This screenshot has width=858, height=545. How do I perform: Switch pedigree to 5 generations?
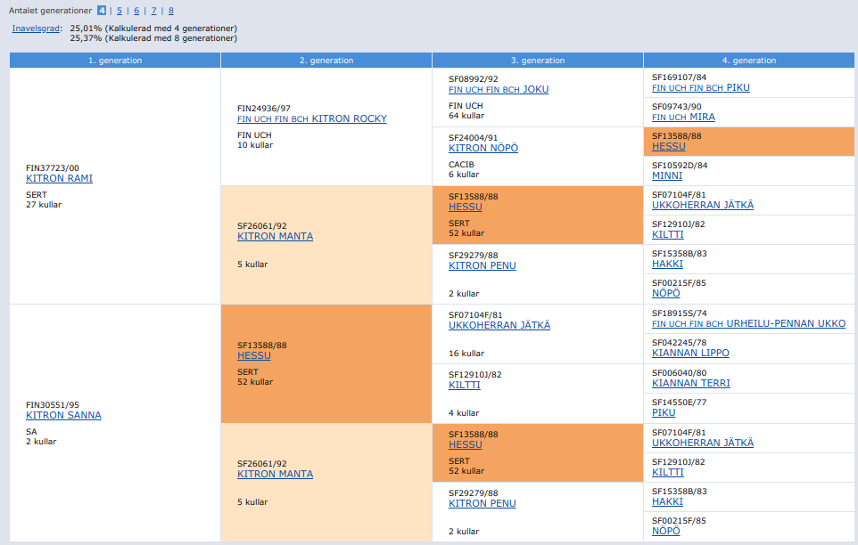pos(120,12)
